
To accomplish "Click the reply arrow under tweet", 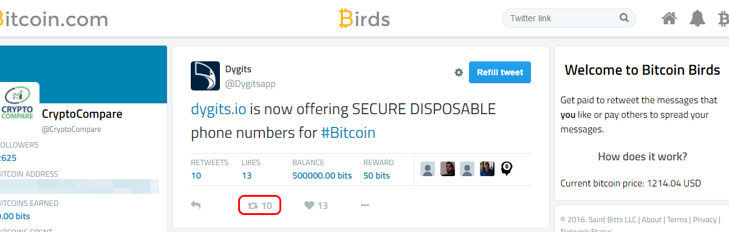I will pos(196,205).
